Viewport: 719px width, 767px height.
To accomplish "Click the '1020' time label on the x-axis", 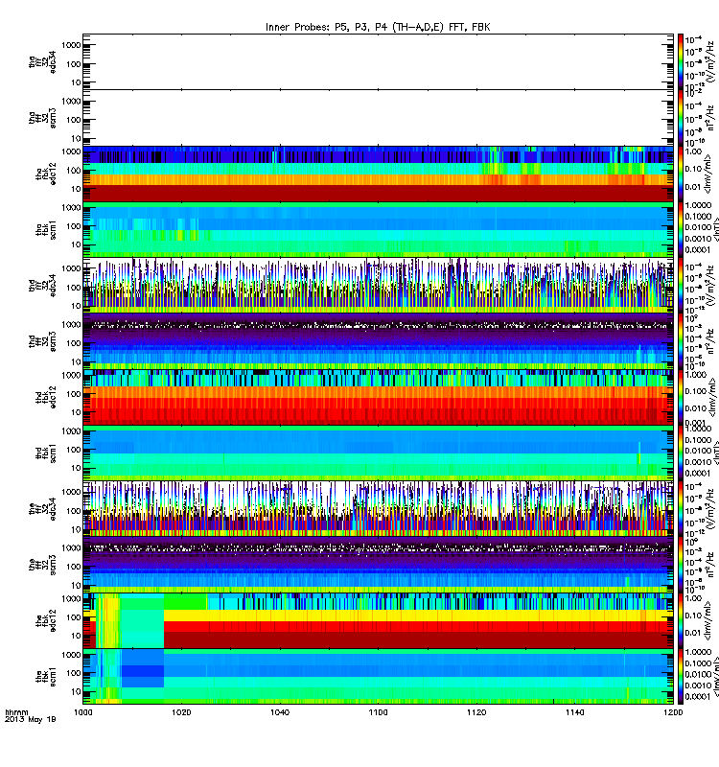I will (x=181, y=712).
